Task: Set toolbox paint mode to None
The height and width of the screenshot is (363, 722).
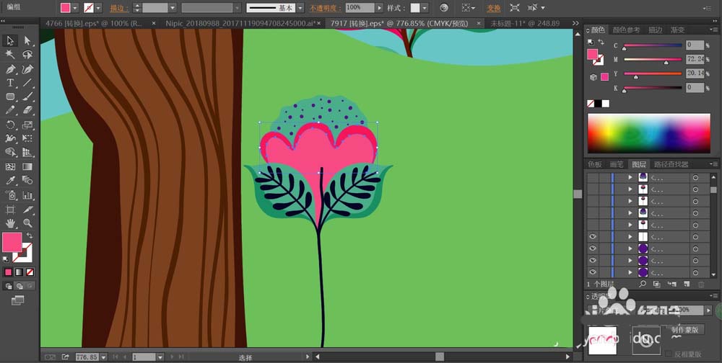Action: tap(30, 272)
